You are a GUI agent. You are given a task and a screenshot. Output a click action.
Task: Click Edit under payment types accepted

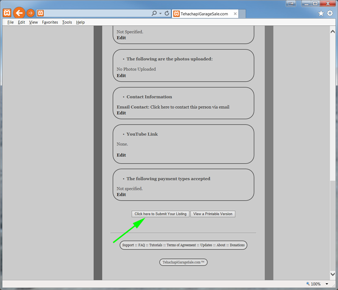(x=121, y=195)
